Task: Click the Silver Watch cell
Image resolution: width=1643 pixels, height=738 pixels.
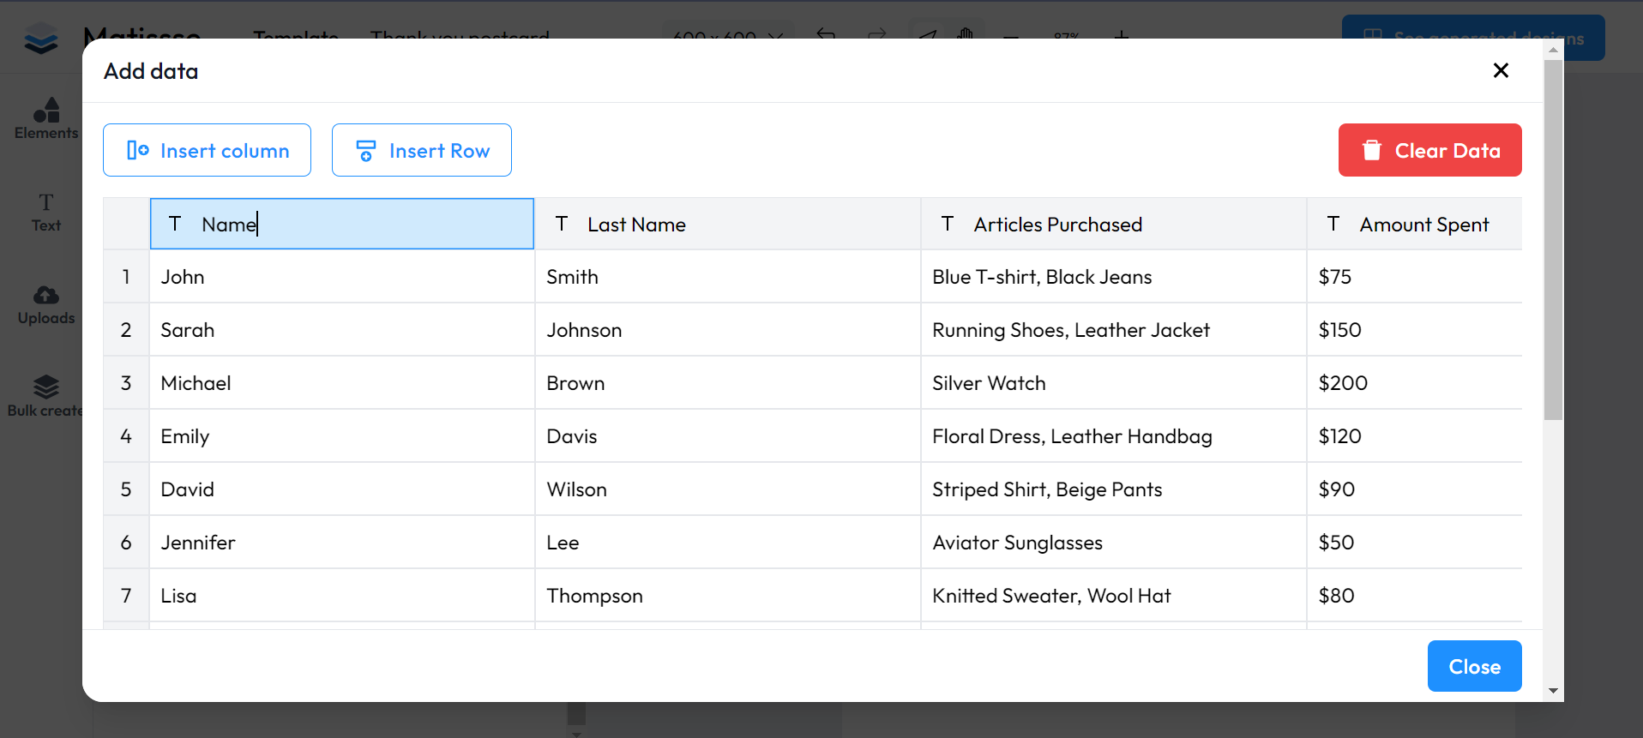Action: [x=1114, y=383]
